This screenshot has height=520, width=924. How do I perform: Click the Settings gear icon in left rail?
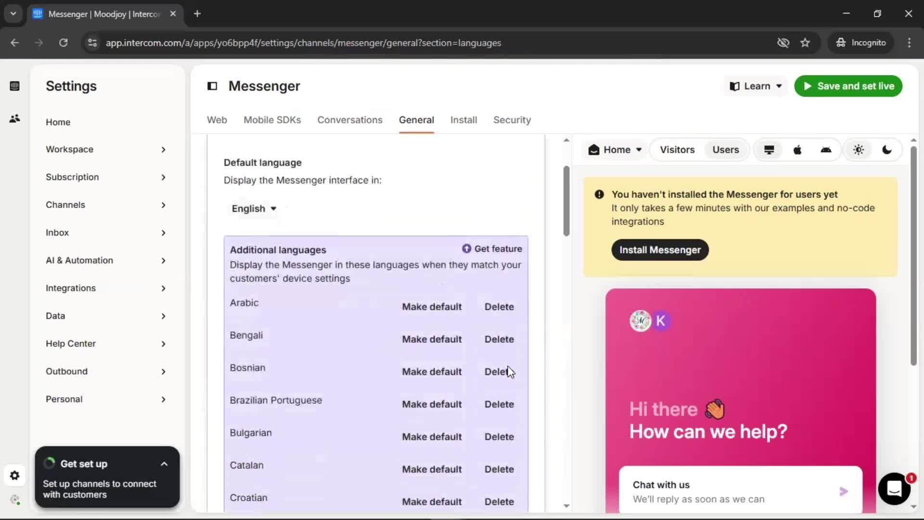point(14,476)
